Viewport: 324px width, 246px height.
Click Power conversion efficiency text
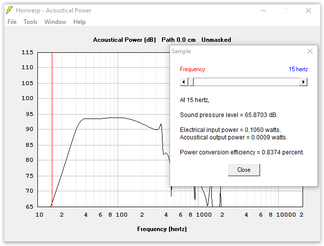click(242, 152)
